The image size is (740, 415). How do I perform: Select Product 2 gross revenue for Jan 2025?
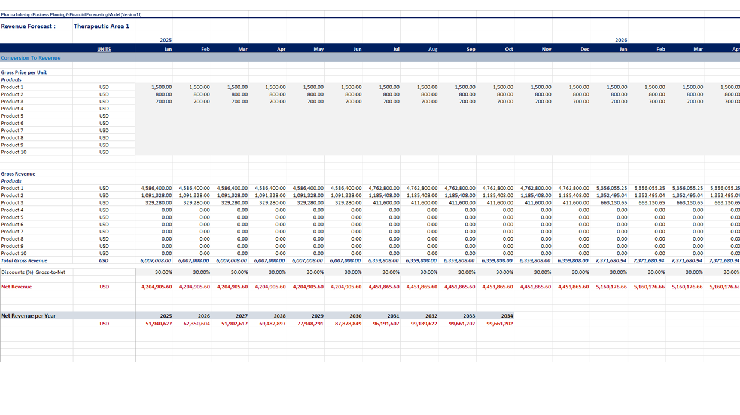[x=156, y=195]
